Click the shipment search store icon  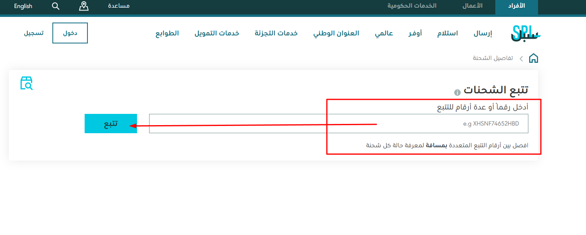[x=26, y=83]
